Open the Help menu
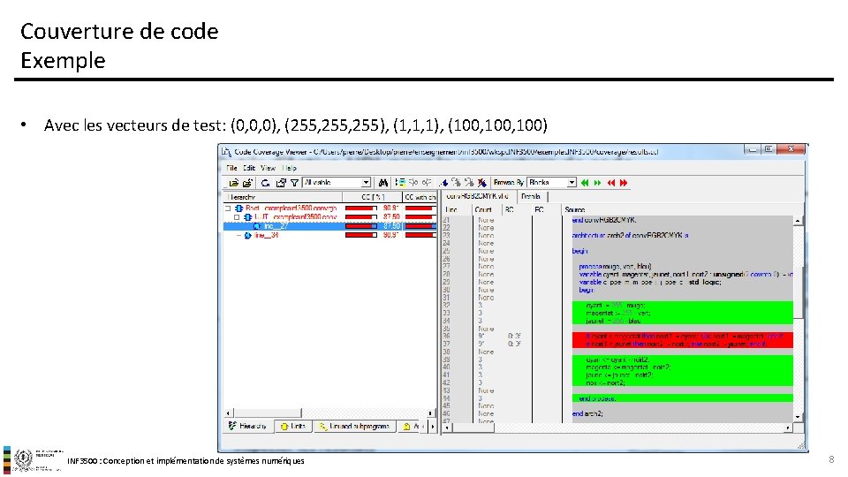Viewport: 848px width, 477px height. [x=290, y=168]
